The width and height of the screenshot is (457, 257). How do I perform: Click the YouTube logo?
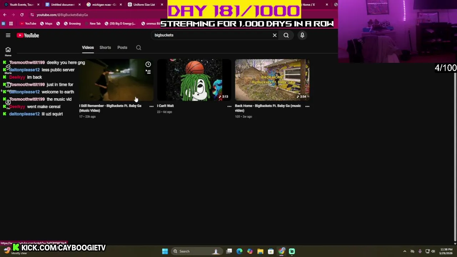[x=28, y=35]
